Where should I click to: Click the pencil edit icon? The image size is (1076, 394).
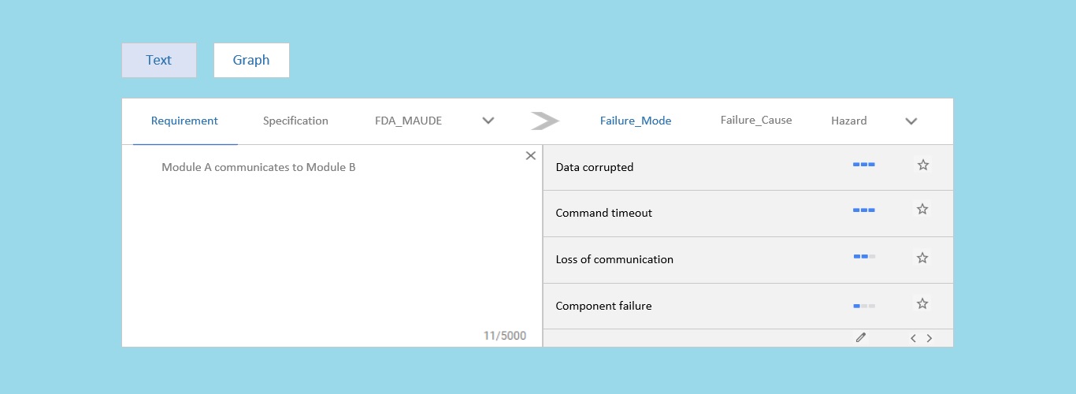pos(861,338)
